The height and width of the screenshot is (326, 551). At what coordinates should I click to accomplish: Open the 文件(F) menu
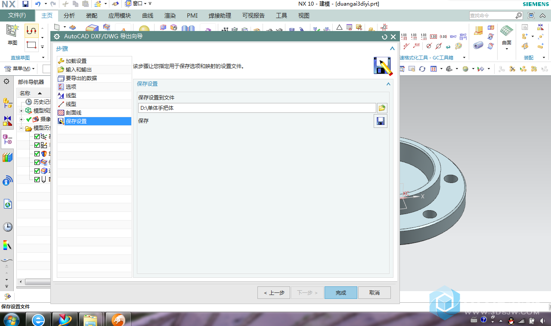pyautogui.click(x=17, y=16)
